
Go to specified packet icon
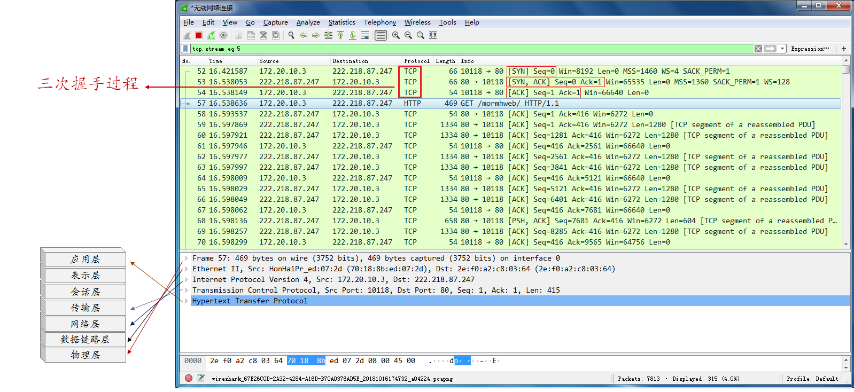coord(328,35)
